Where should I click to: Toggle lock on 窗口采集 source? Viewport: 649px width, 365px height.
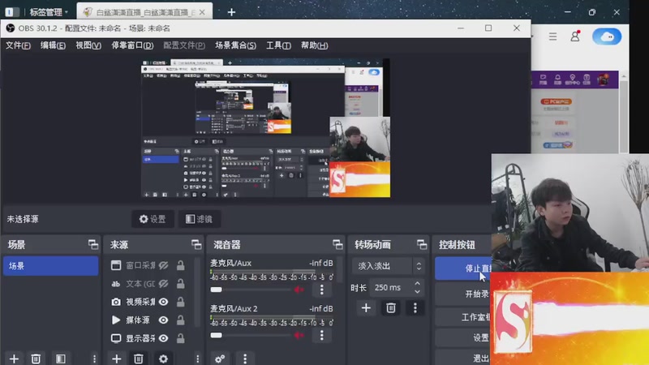coord(180,265)
